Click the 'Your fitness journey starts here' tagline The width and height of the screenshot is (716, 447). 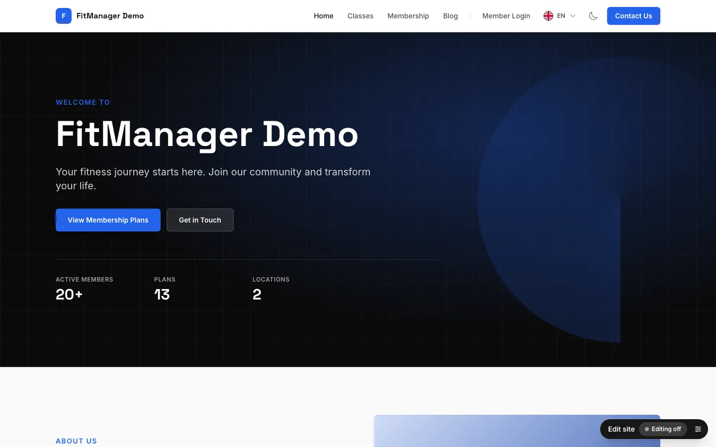(x=213, y=179)
